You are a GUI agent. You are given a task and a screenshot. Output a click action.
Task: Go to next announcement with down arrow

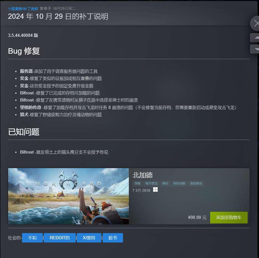pyautogui.click(x=255, y=49)
